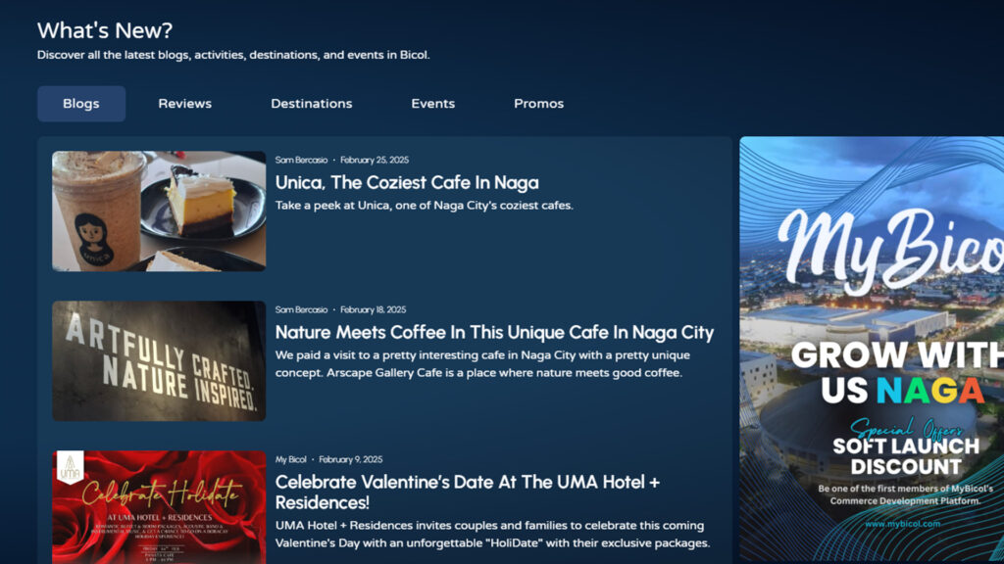Open "Nature Meets Coffee In This Unique Cafe" post
Image resolution: width=1004 pixels, height=564 pixels.
[x=494, y=333]
